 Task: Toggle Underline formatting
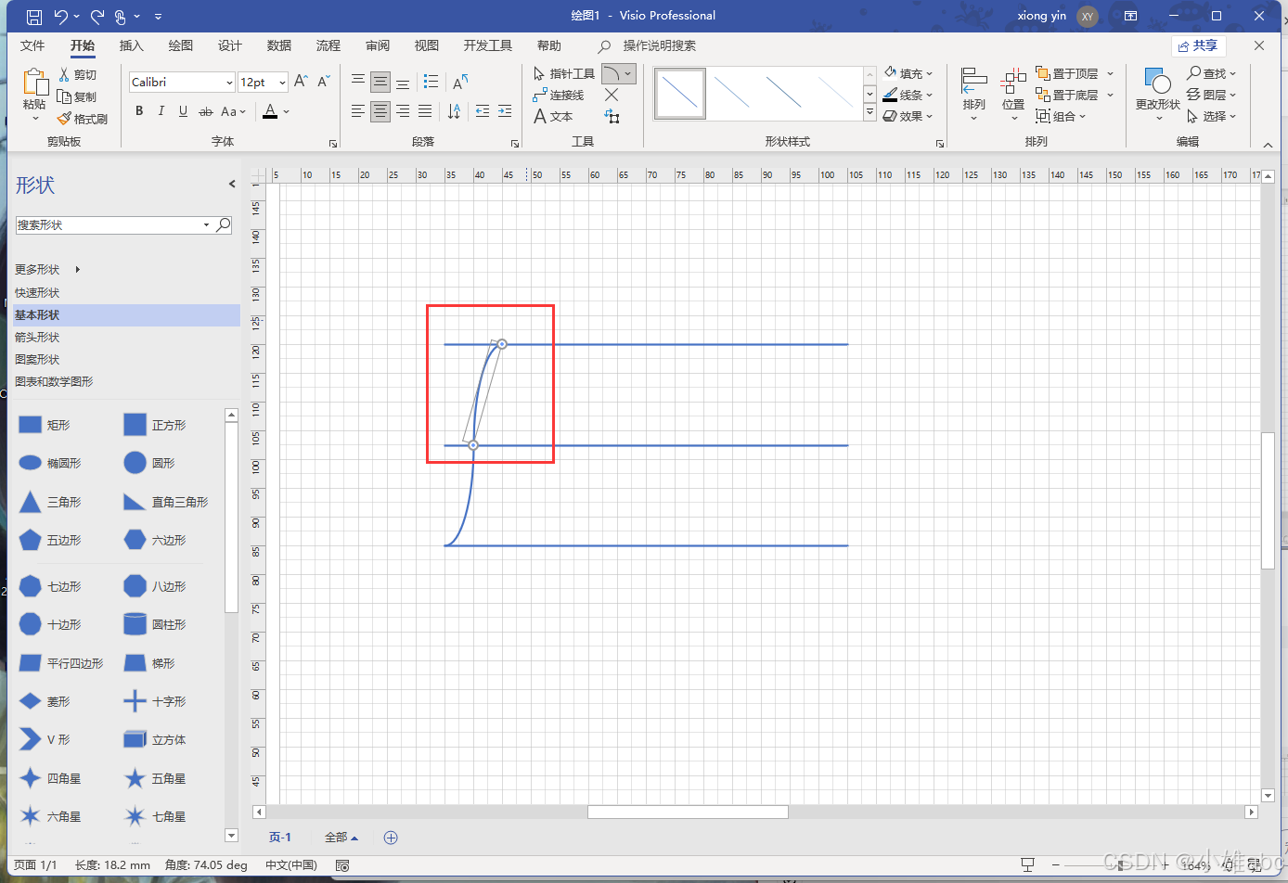point(183,111)
